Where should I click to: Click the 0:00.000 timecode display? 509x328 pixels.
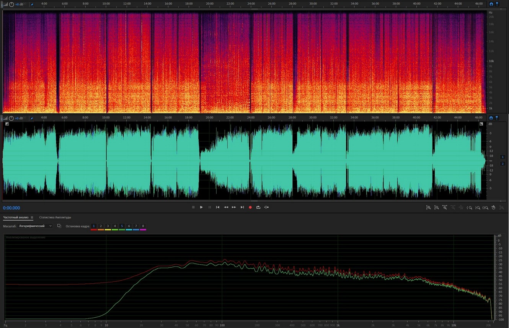pos(11,208)
